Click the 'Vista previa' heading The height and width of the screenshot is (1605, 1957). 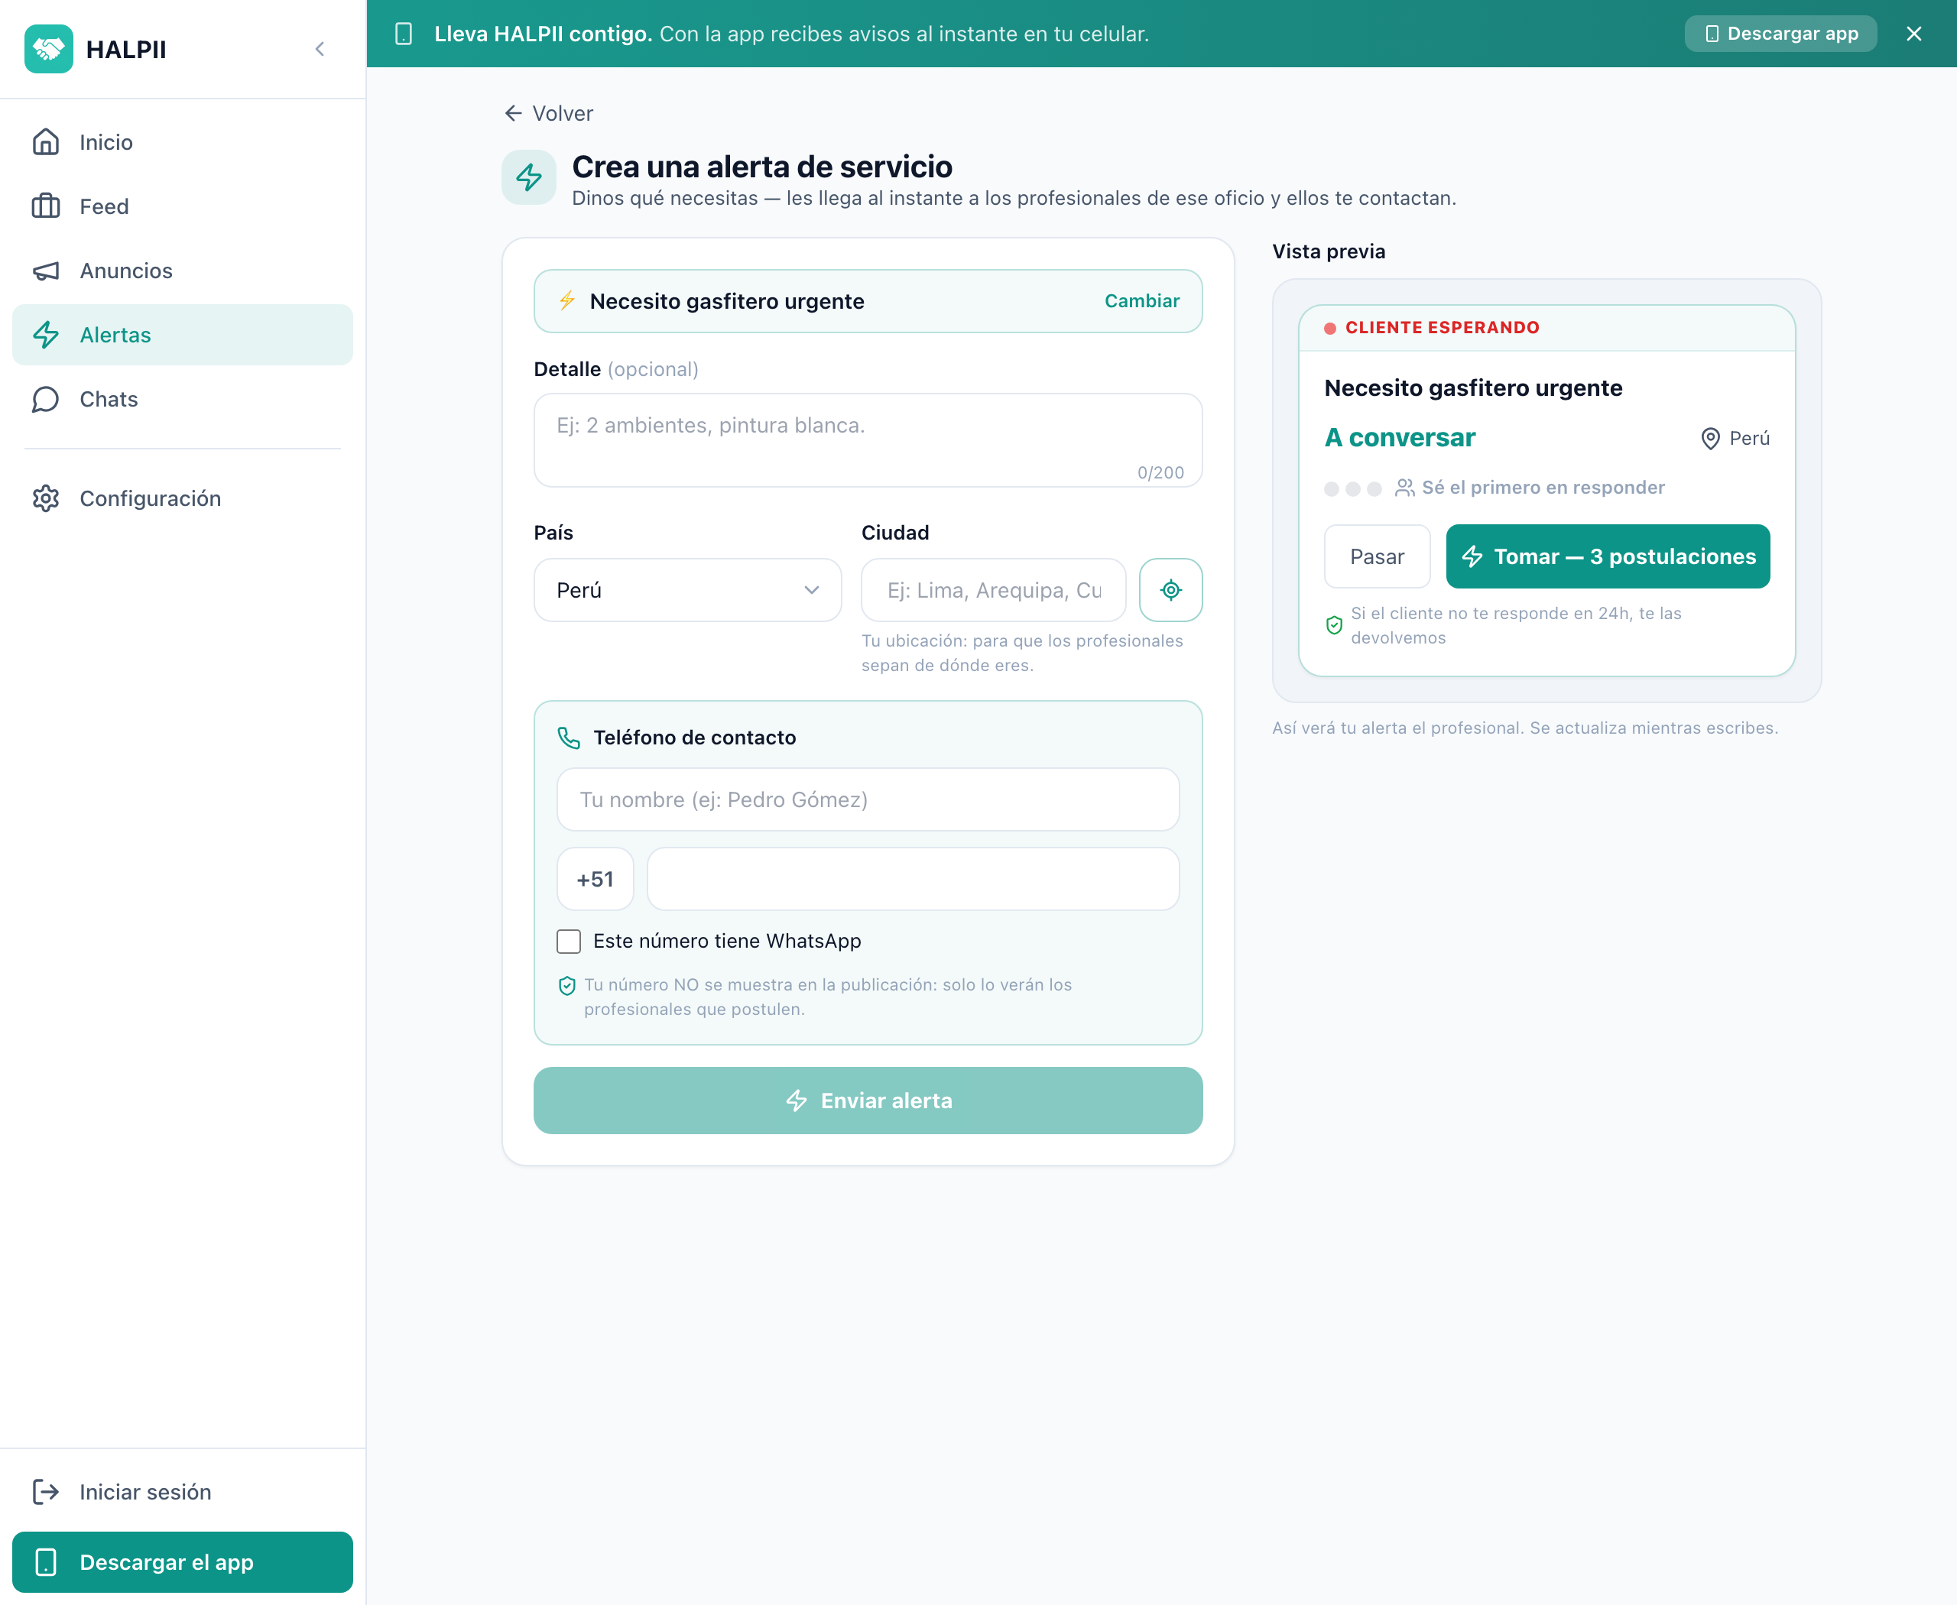point(1328,251)
